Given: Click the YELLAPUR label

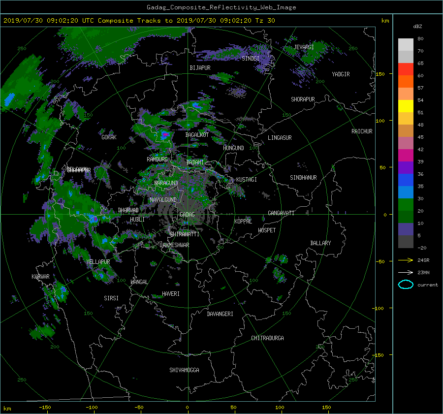Looking at the screenshot, I should tap(98, 262).
